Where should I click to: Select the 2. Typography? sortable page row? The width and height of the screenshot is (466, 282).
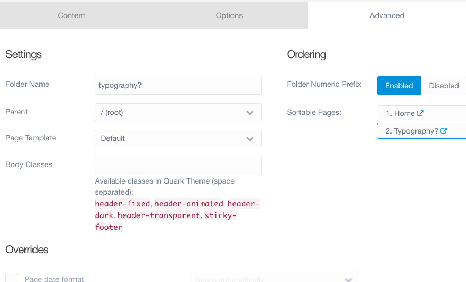(421, 131)
